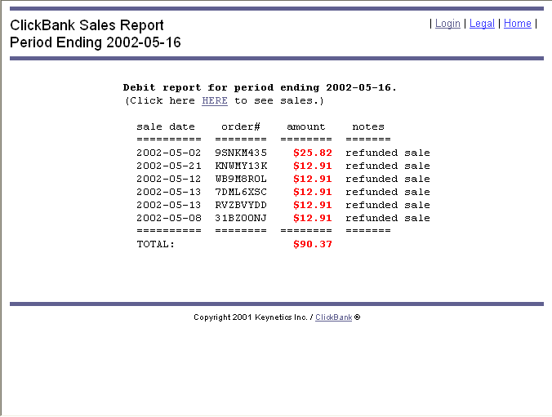This screenshot has height=417, width=552.
Task: Click 'refunded sale' note for 31BZOONJ
Action: (388, 218)
